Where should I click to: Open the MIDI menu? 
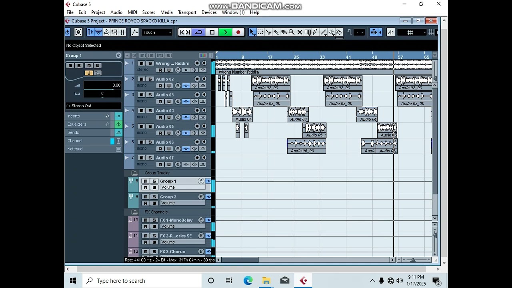pyautogui.click(x=132, y=12)
